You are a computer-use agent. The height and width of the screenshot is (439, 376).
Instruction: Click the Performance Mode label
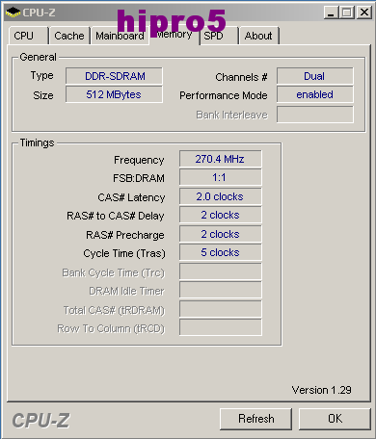(x=224, y=95)
